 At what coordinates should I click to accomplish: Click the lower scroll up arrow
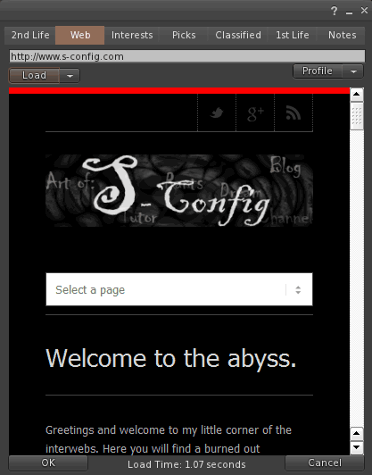pos(357,434)
